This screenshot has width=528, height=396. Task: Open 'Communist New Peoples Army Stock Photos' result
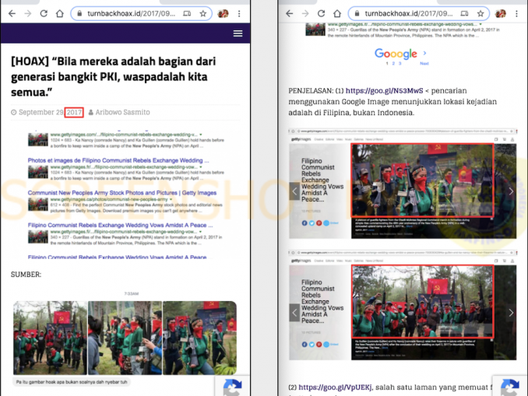[122, 193]
